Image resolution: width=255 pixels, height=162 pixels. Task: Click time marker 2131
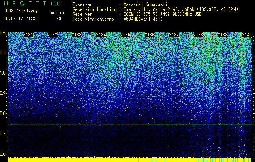(28, 35)
